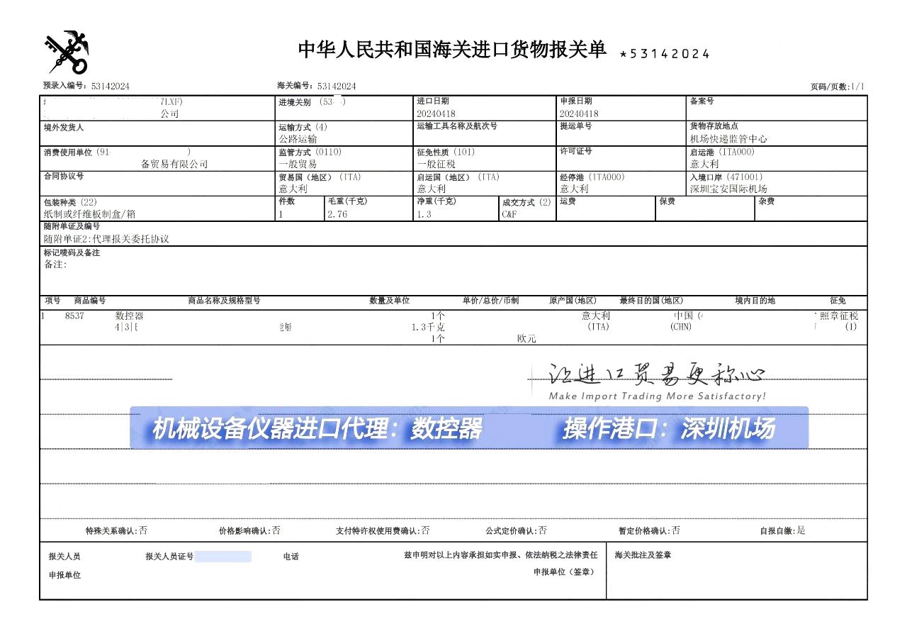The width and height of the screenshot is (907, 641).
Task: Click the customs emblem logo
Action: tap(67, 52)
